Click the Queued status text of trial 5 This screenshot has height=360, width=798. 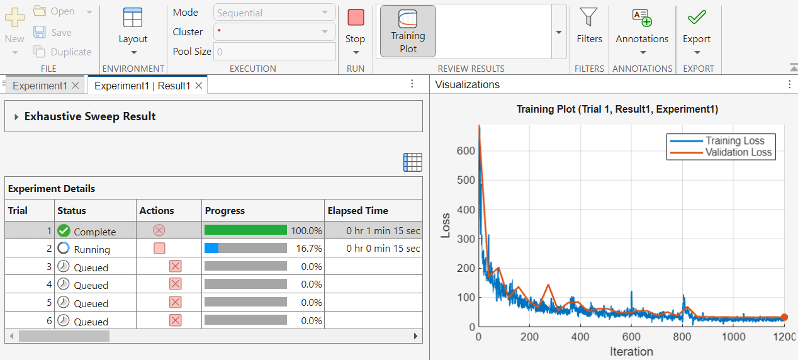(x=91, y=303)
